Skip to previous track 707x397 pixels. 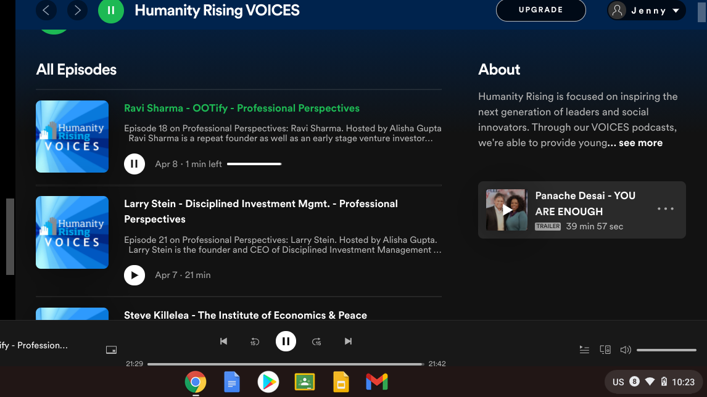[x=224, y=341]
